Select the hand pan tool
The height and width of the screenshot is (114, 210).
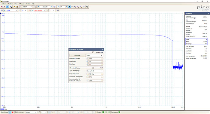coord(72,7)
